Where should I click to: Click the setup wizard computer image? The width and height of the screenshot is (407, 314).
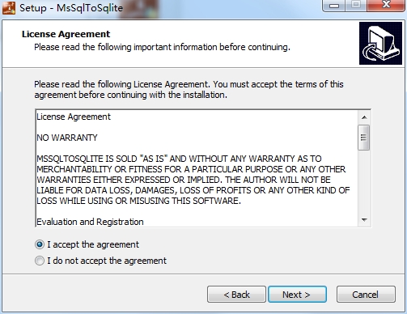click(380, 44)
